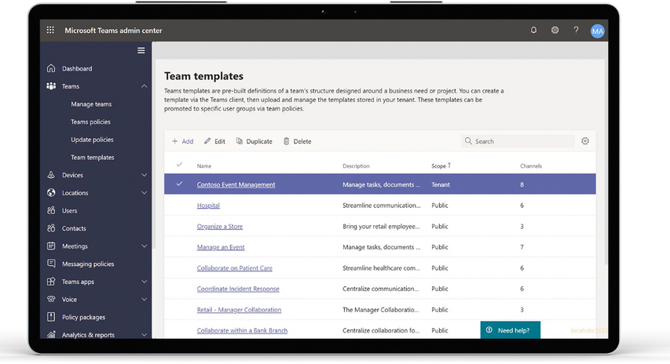Screen dimensions: 670x364
Task: Open Team templates in sidebar
Action: coord(93,158)
